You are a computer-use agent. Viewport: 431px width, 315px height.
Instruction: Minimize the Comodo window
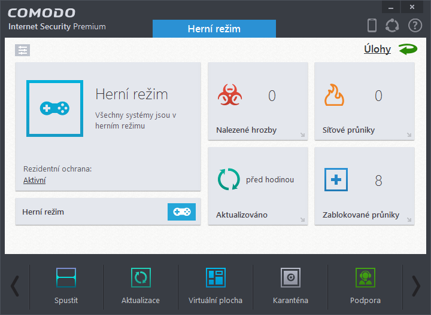pyautogui.click(x=391, y=7)
